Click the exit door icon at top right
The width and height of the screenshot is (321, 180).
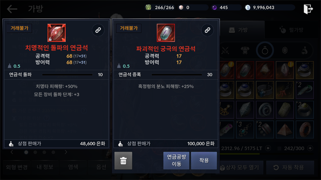308,9
